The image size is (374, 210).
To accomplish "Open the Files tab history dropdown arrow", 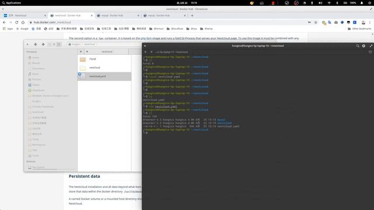I will 87,51.
